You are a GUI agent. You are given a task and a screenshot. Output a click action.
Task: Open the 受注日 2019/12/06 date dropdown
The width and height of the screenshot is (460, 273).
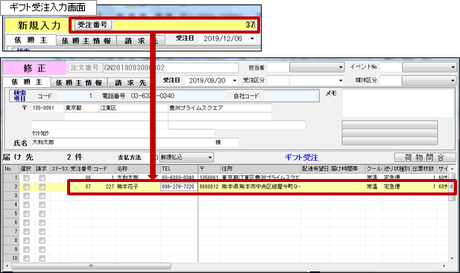pyautogui.click(x=252, y=39)
